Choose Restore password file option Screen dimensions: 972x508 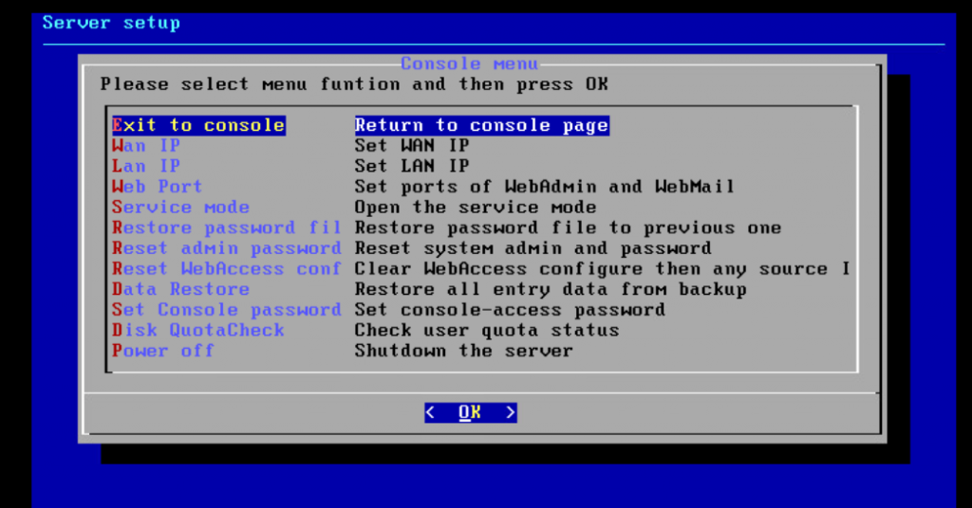click(x=227, y=227)
